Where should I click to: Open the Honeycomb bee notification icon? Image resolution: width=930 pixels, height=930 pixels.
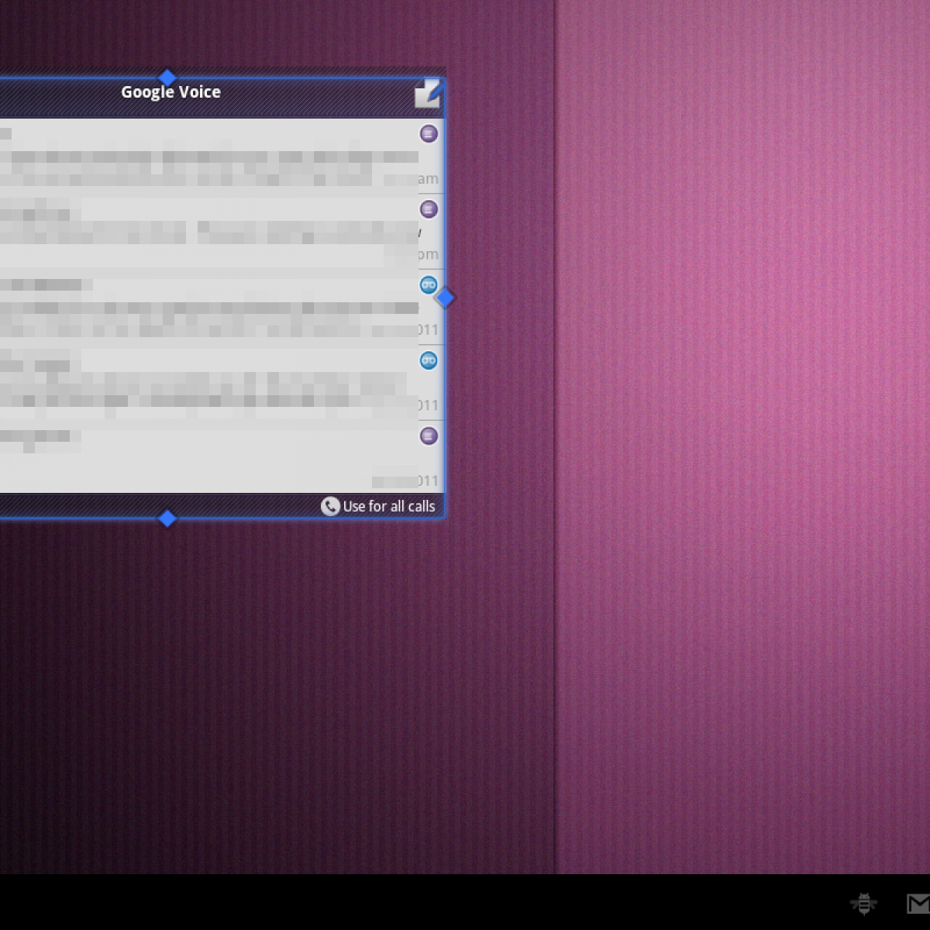click(x=863, y=903)
